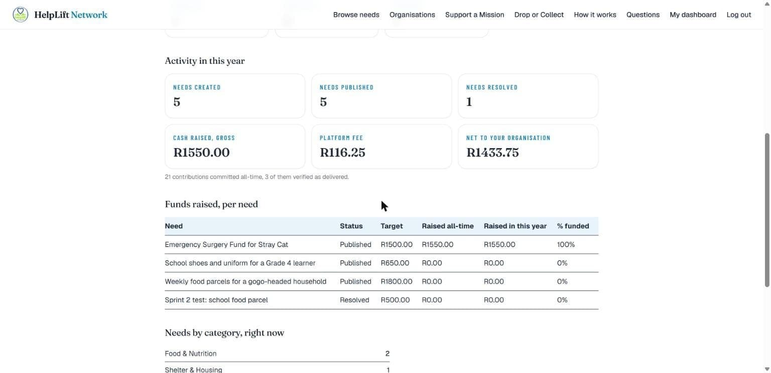771x373 pixels.
Task: Click the HelpLift Network brand name
Action: click(x=71, y=15)
